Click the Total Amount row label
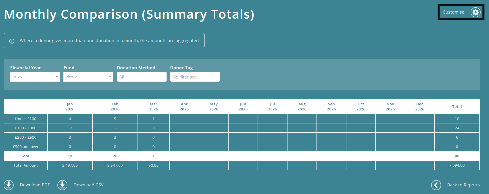The height and width of the screenshot is (194, 489). 26,165
